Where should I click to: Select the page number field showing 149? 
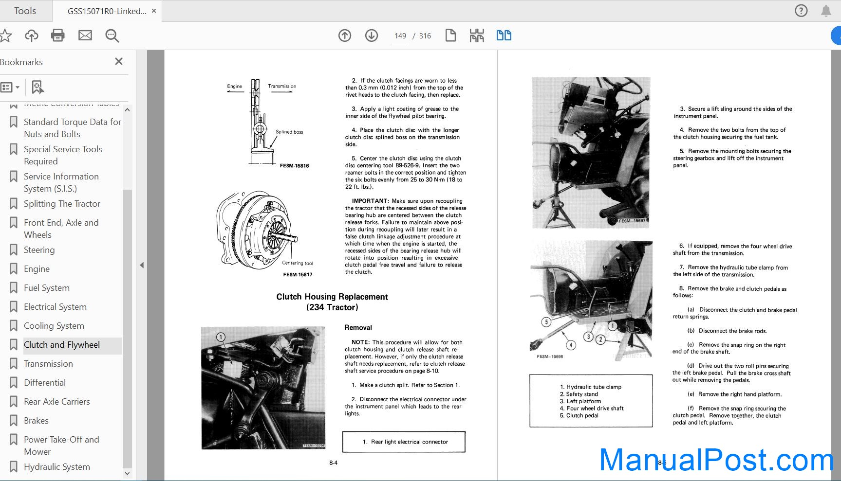tap(400, 36)
